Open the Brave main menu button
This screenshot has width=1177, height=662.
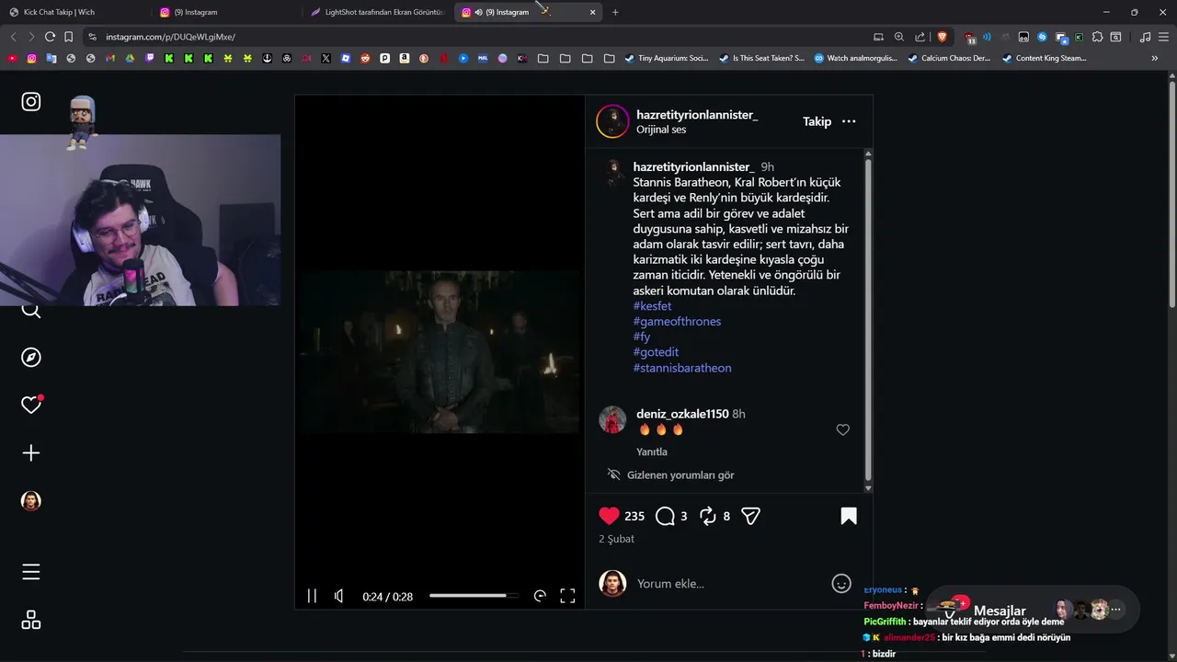tap(1163, 37)
